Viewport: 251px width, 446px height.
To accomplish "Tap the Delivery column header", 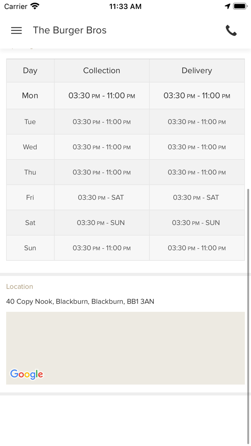I will pyautogui.click(x=196, y=71).
